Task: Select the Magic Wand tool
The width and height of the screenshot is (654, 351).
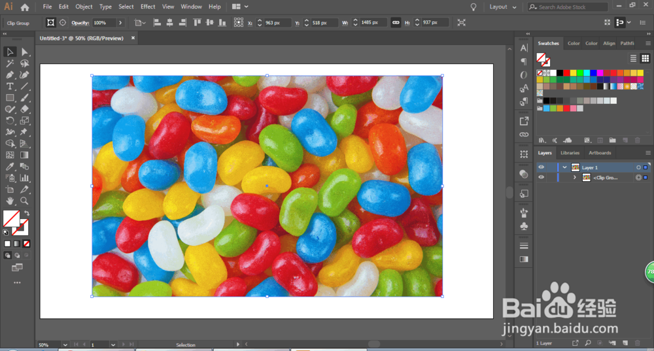Action: coord(10,63)
